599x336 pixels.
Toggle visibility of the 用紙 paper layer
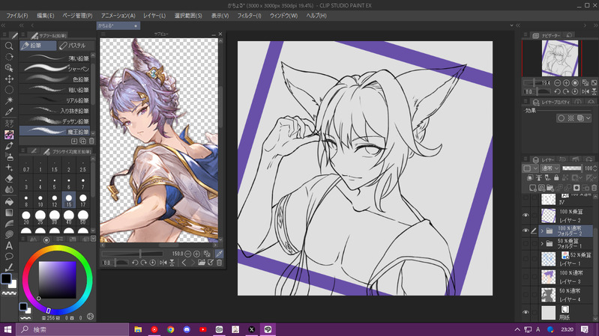[526, 312]
